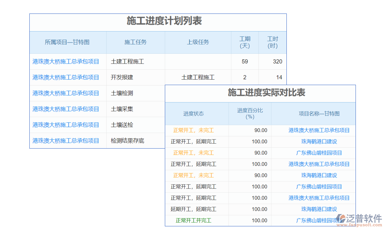Click the 进度状态 column header
The height and width of the screenshot is (231, 386).
(x=193, y=114)
